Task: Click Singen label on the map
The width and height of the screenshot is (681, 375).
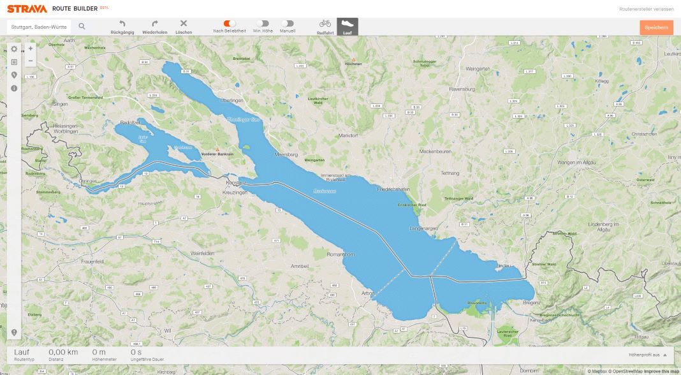Action: point(61,105)
